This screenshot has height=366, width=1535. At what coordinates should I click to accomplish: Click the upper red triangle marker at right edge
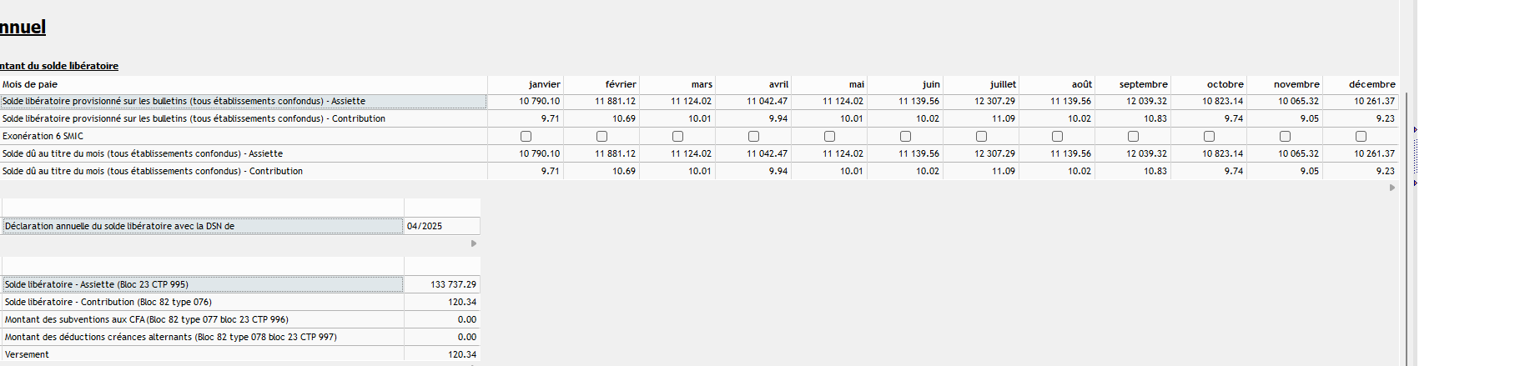(1416, 130)
